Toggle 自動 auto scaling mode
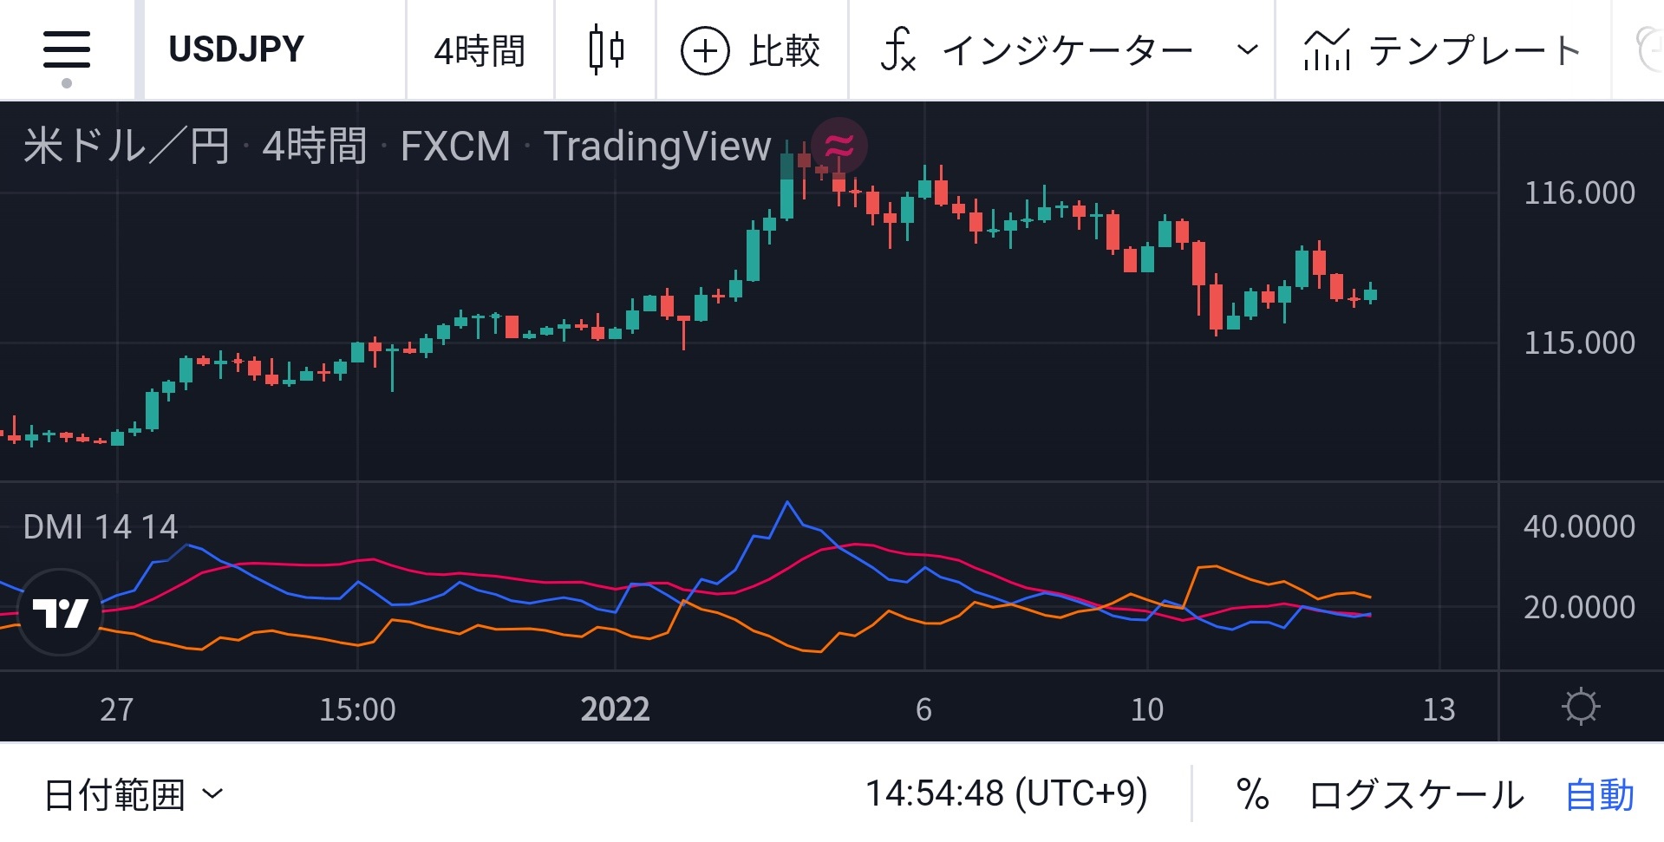The image size is (1664, 842). [x=1600, y=791]
